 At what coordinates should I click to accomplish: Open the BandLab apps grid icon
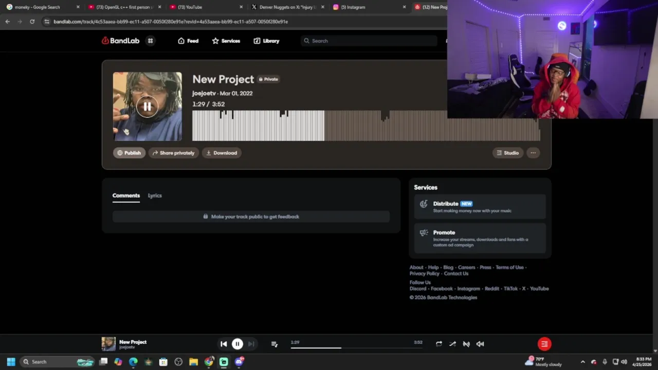151,41
